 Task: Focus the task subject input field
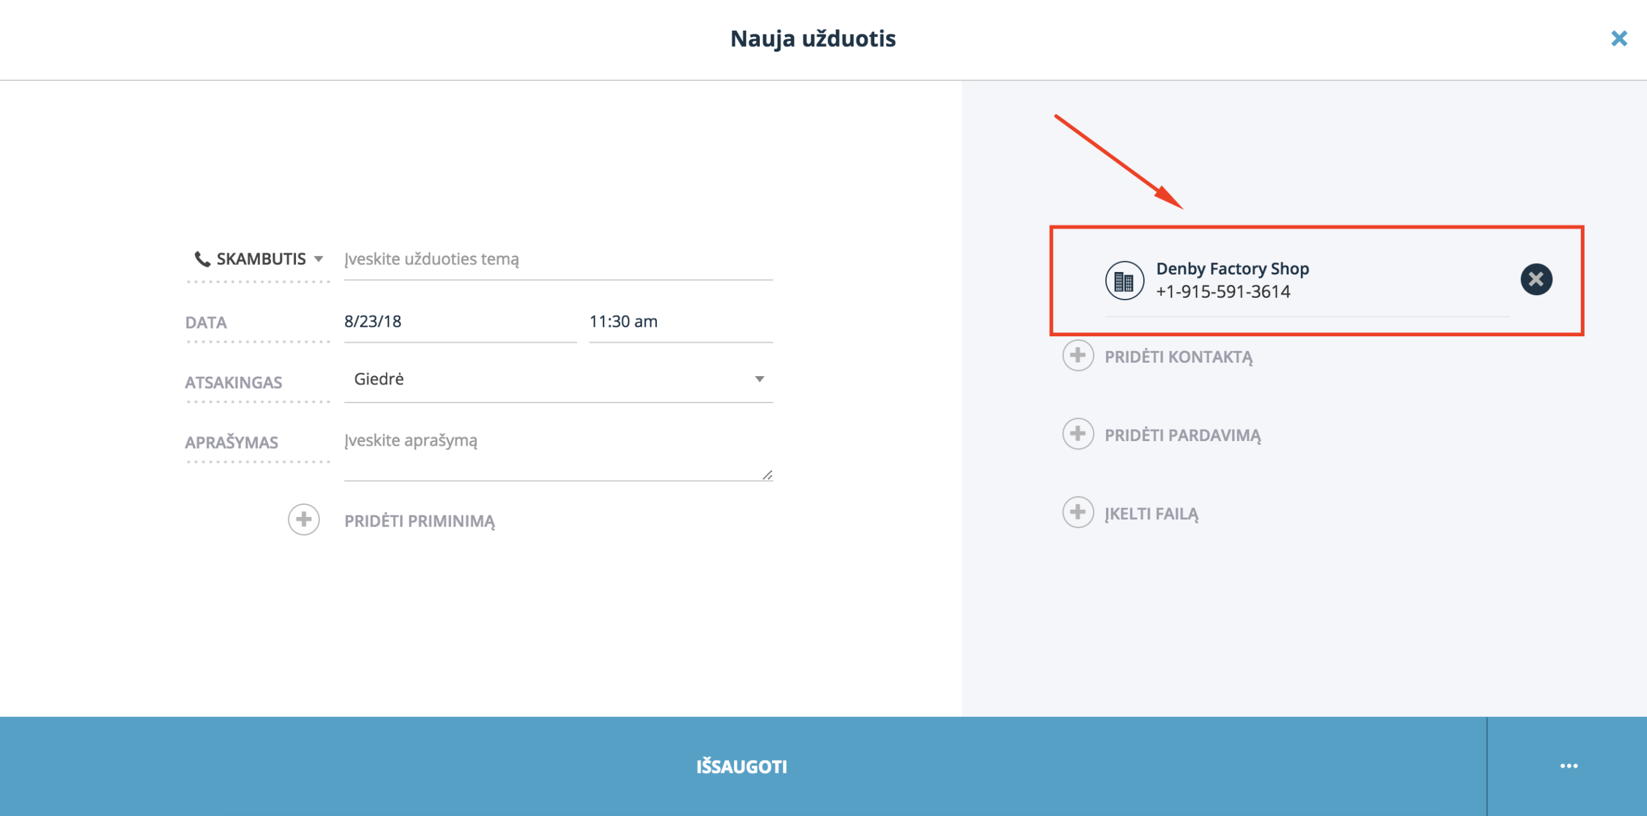click(558, 259)
